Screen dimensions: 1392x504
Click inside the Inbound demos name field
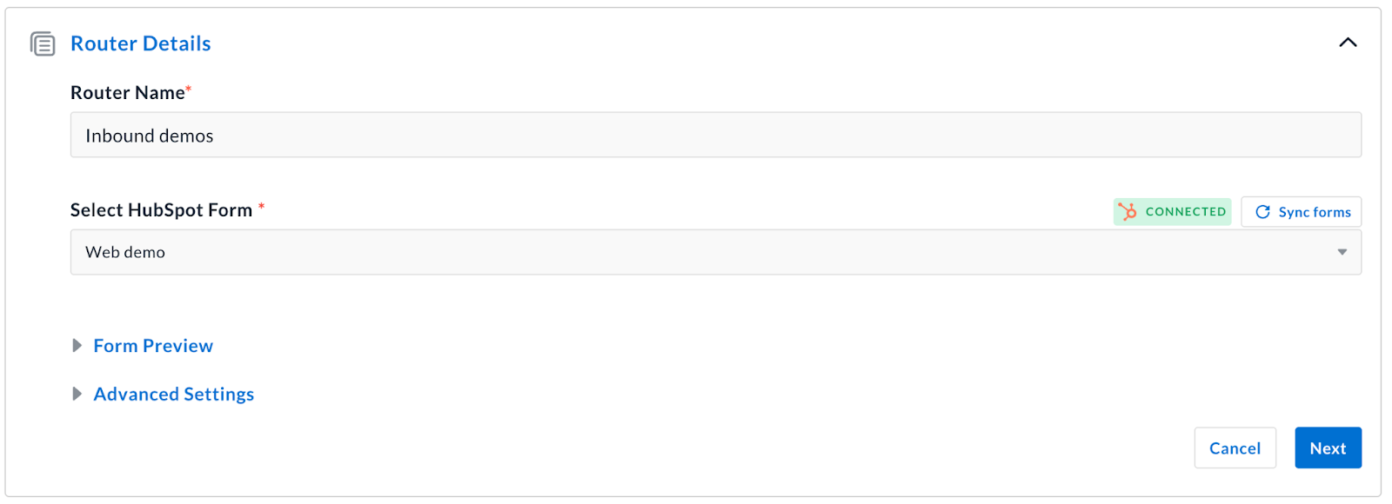[348, 135]
